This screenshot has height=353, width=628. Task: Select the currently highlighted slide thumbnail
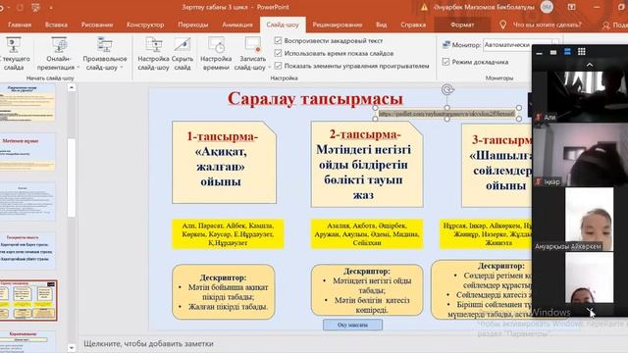coord(27,300)
